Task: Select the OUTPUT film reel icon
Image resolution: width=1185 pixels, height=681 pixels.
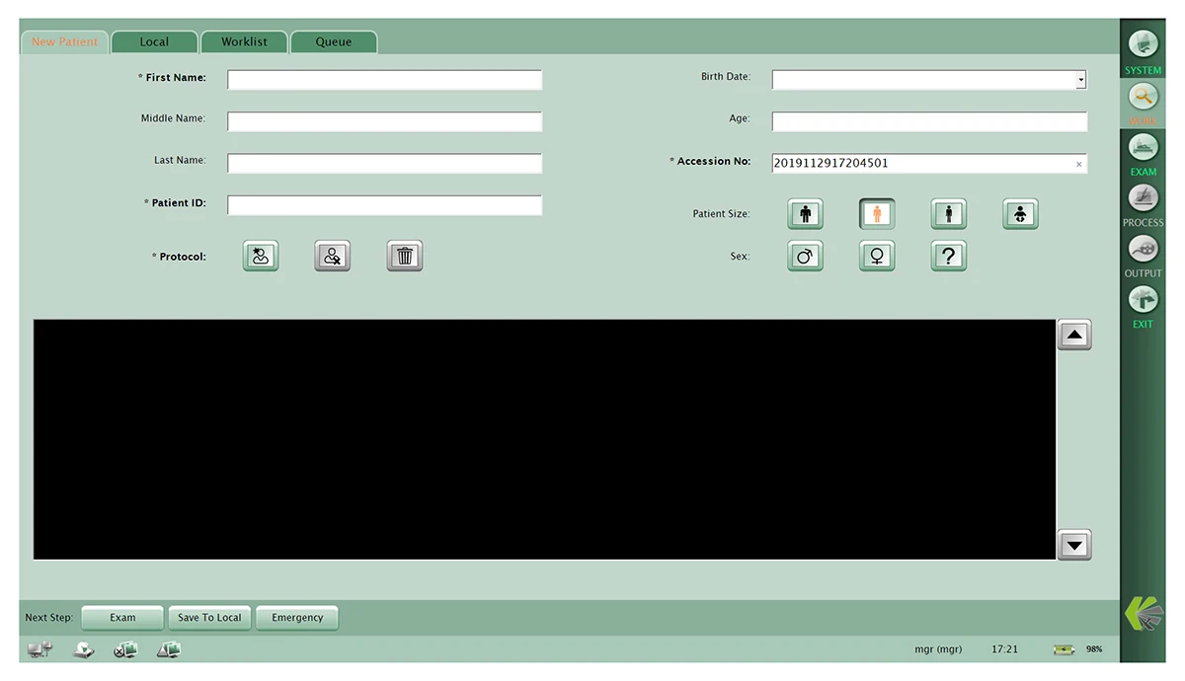Action: point(1143,249)
